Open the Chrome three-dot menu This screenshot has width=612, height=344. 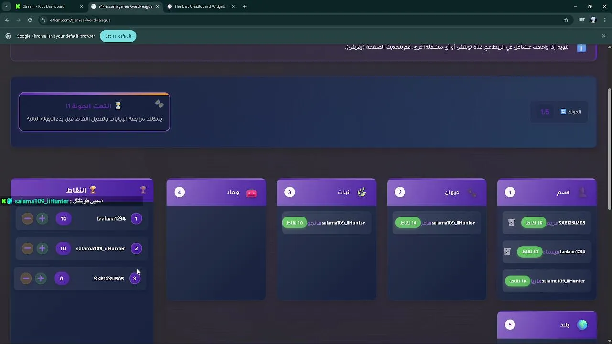[605, 20]
